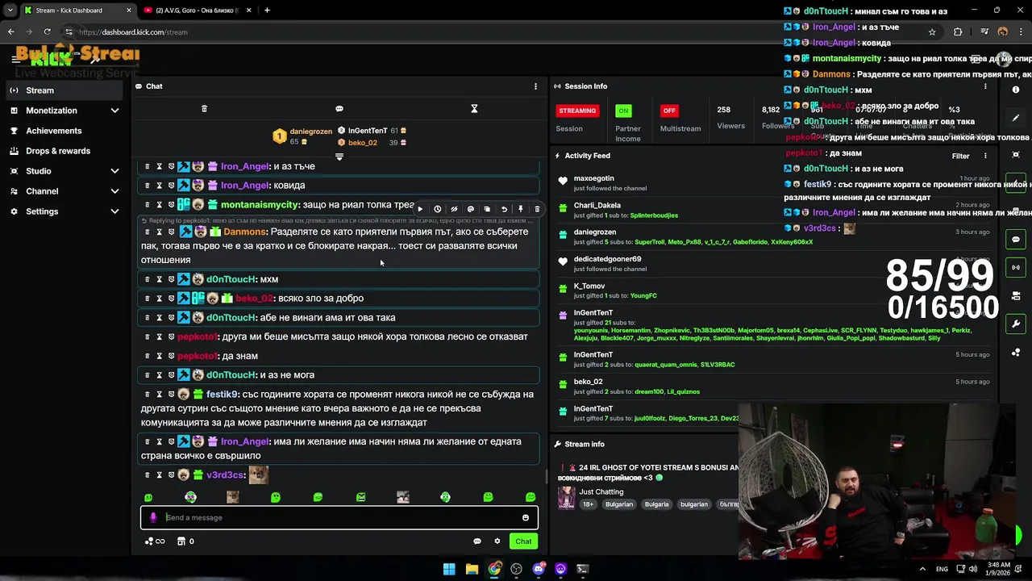Open the emoji picker in message box
The width and height of the screenshot is (1032, 581).
(x=526, y=518)
